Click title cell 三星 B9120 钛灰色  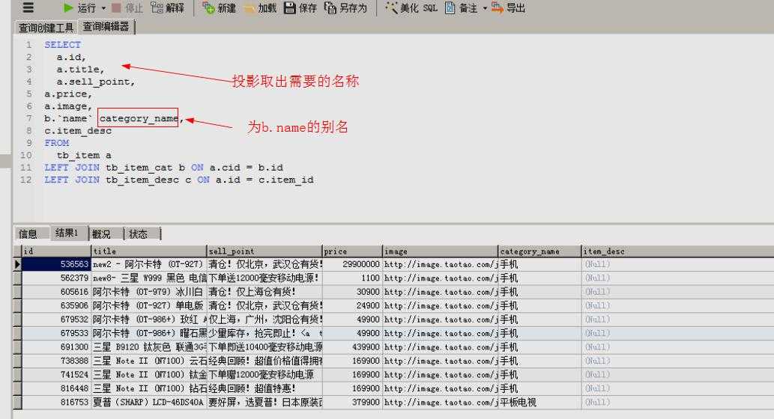click(x=148, y=347)
